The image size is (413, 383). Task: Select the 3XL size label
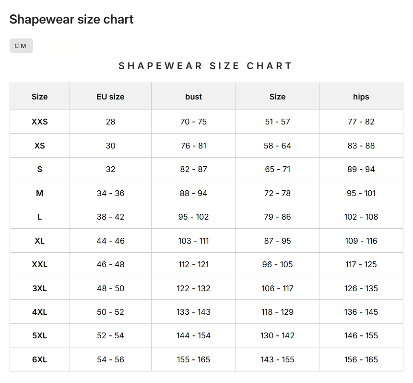coord(39,288)
